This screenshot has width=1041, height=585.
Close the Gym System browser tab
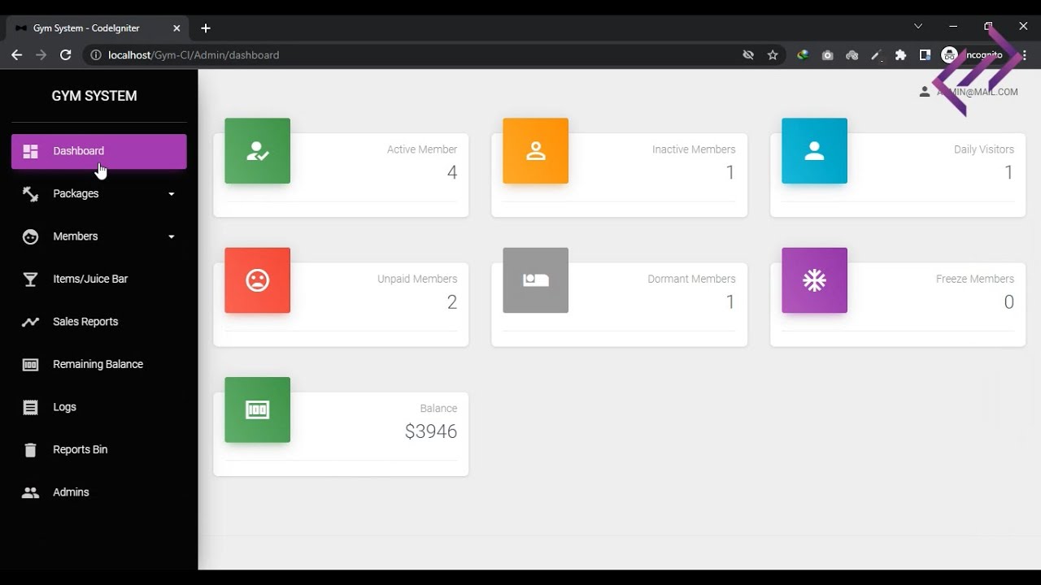click(176, 28)
